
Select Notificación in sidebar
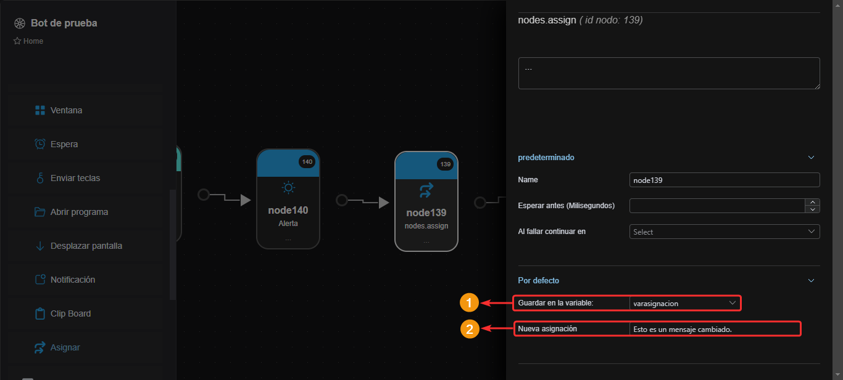click(x=86, y=280)
